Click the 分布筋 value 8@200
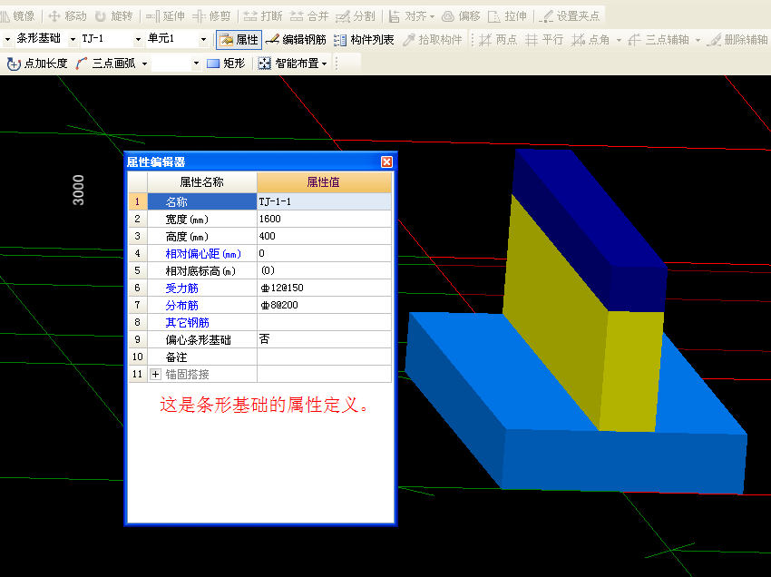The width and height of the screenshot is (771, 577). click(x=324, y=305)
